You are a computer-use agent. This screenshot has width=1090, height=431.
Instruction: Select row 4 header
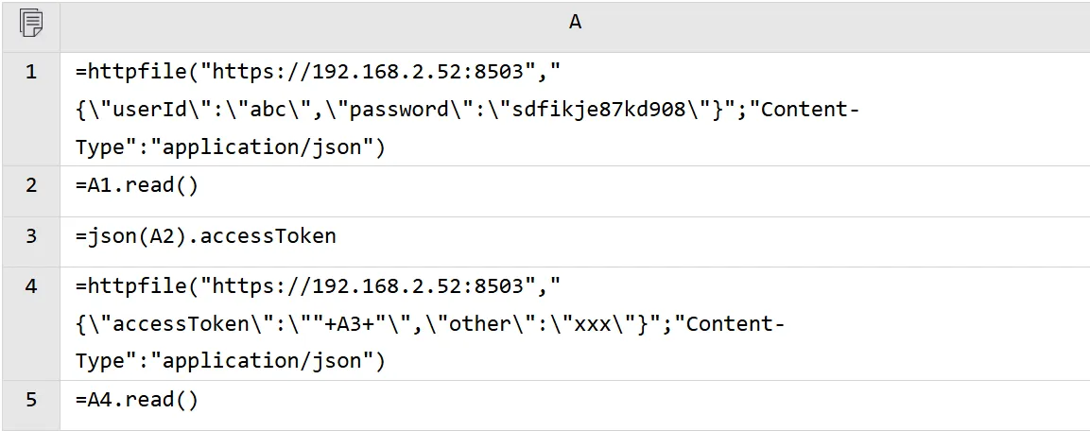click(x=30, y=324)
